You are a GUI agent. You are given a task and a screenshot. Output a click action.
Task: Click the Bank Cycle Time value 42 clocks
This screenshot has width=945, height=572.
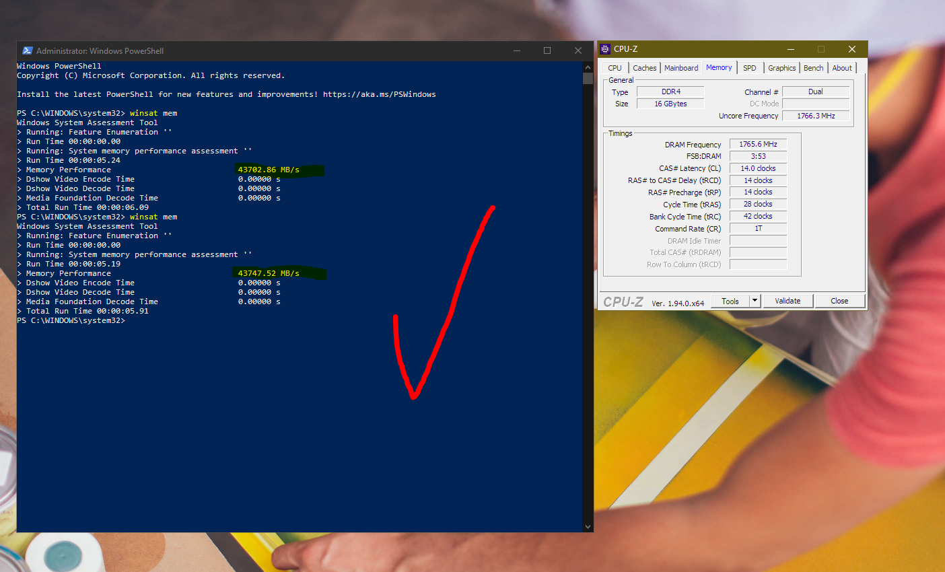point(758,216)
